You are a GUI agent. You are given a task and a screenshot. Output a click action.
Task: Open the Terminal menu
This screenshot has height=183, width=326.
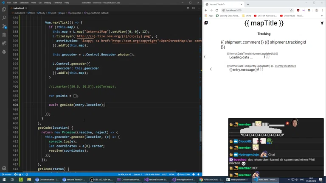tap(57, 3)
